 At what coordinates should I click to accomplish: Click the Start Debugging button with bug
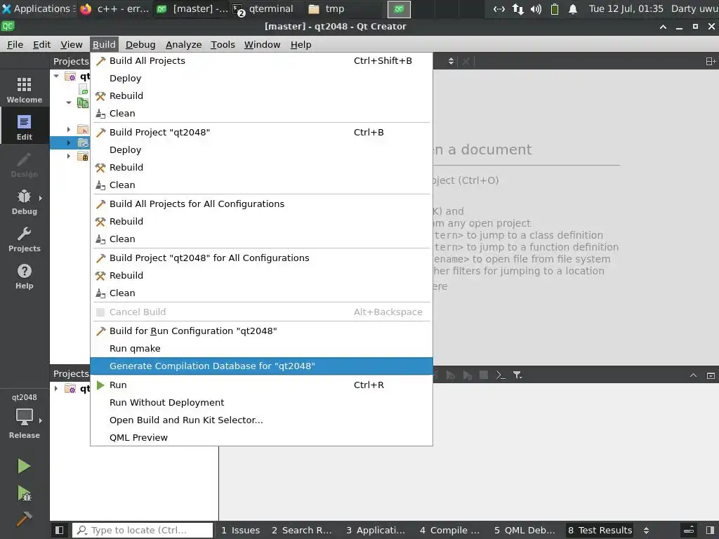24,493
